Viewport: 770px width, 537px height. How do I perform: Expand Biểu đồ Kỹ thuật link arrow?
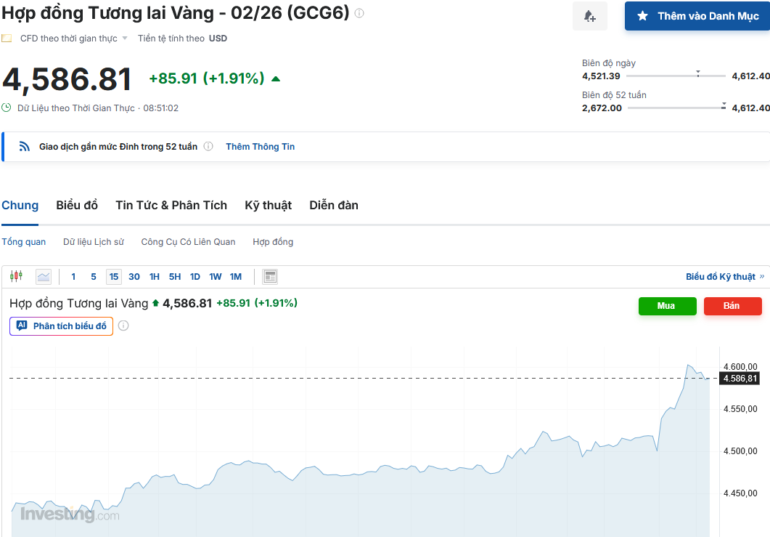tap(761, 277)
